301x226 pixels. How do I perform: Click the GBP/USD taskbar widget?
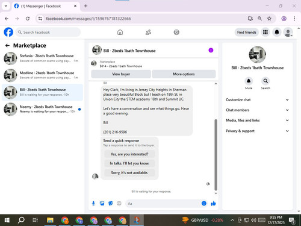point(203,220)
